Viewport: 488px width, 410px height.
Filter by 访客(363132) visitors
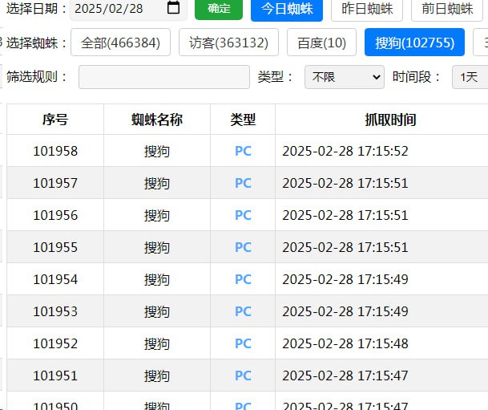[x=228, y=43]
